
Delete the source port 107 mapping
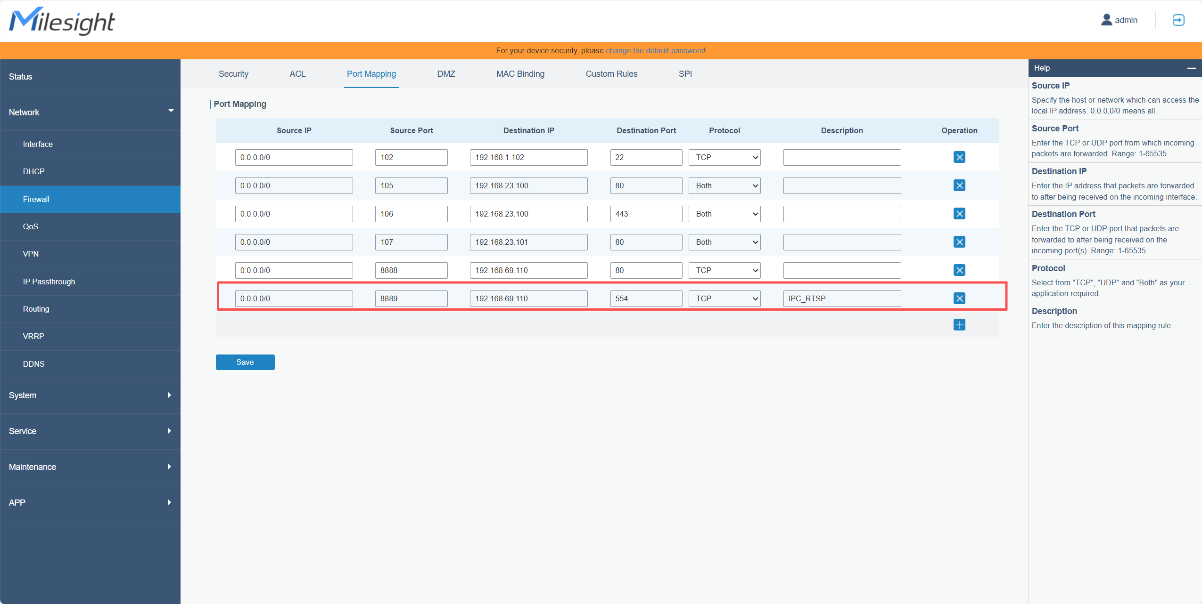(x=959, y=242)
